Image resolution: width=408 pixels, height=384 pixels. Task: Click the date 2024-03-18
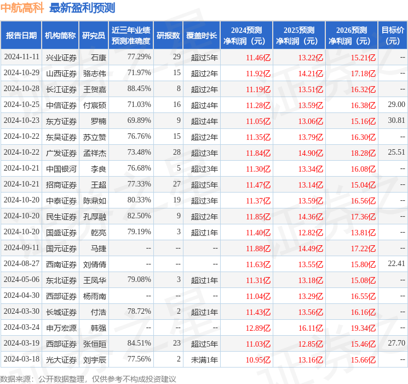click(x=21, y=359)
